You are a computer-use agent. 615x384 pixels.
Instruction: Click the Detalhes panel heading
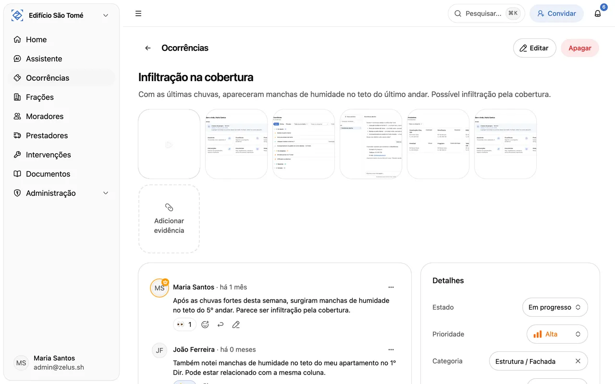pos(448,280)
